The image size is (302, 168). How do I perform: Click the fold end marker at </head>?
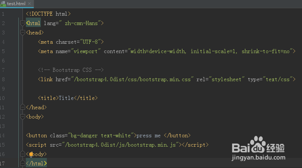22,107
